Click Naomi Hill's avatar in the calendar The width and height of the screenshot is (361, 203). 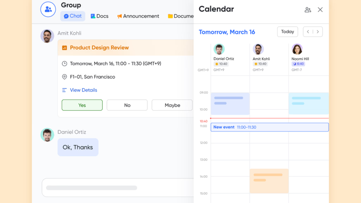297,49
